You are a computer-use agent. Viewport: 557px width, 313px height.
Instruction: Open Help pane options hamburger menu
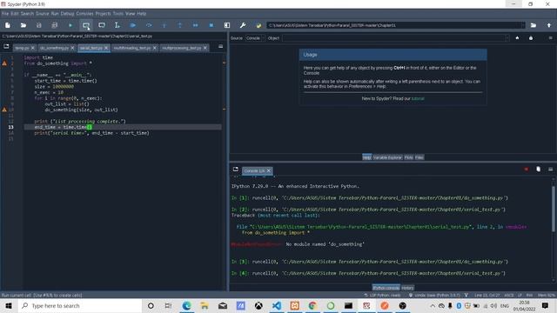click(x=550, y=38)
